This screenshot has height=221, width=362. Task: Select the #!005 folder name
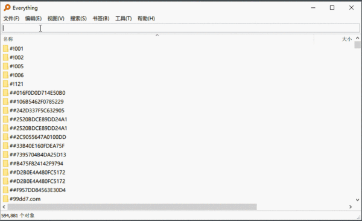[x=17, y=66]
